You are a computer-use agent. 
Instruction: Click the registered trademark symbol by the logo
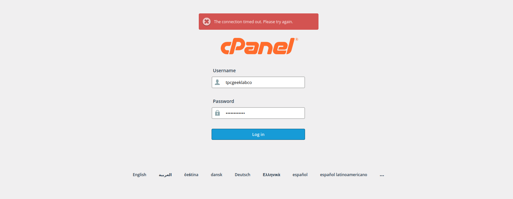point(297,39)
